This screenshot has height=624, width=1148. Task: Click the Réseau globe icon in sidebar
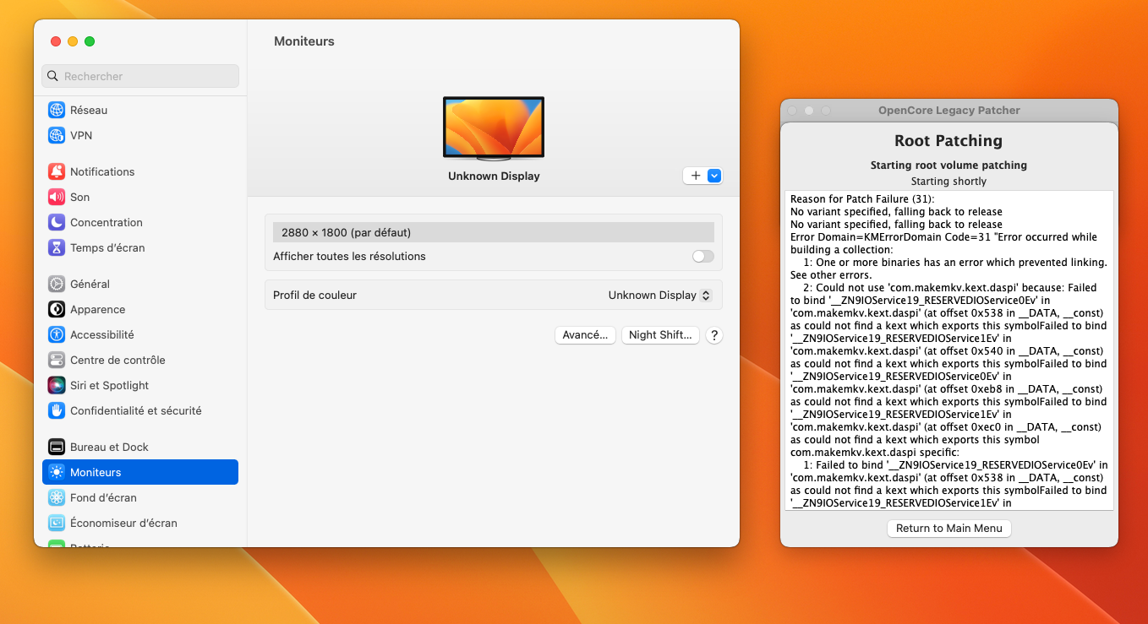coord(57,110)
